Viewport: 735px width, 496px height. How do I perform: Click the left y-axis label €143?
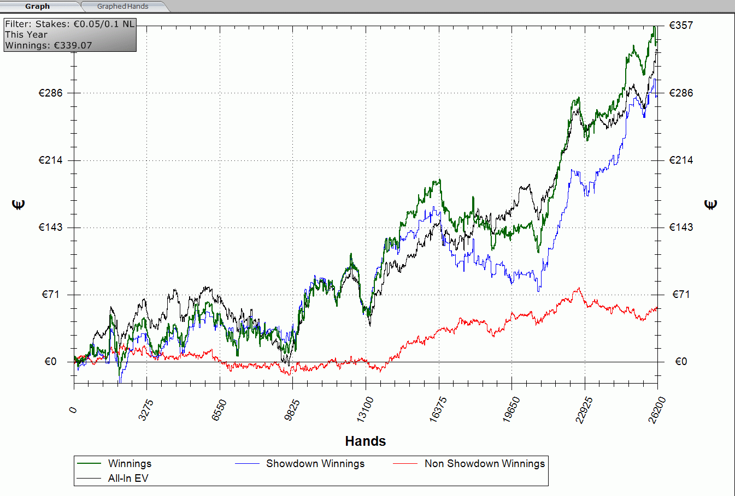click(x=51, y=227)
